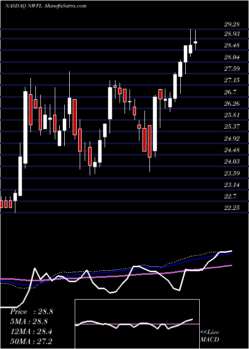Click the 22.7 price axis label
This screenshot has width=249, height=349.
pyautogui.click(x=230, y=196)
